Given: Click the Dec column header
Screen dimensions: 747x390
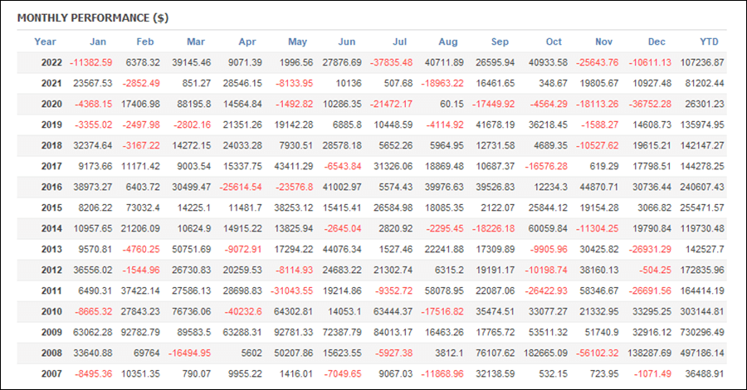Looking at the screenshot, I should (x=657, y=42).
